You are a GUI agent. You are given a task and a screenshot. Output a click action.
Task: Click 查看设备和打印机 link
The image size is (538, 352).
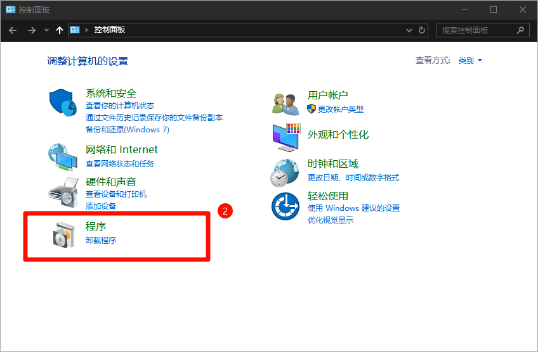click(116, 194)
